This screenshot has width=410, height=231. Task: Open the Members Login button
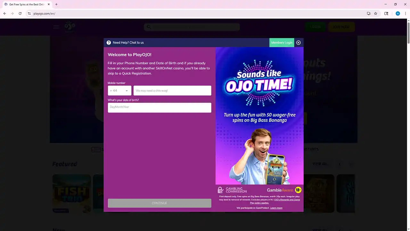[282, 43]
